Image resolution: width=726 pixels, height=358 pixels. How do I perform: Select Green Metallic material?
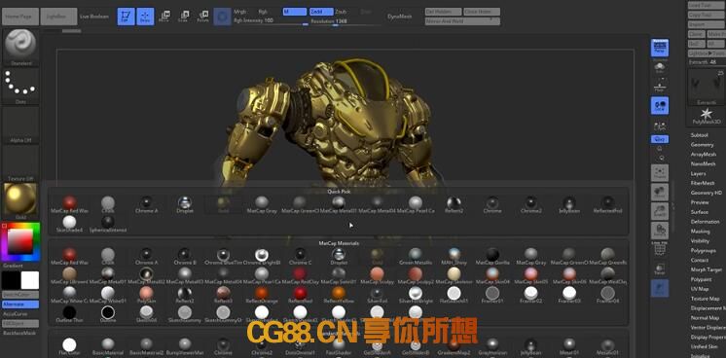(x=416, y=256)
